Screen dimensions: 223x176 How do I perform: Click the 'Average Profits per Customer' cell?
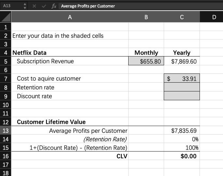click(70, 131)
